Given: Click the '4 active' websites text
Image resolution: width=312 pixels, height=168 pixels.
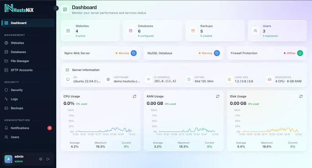Looking at the screenshot, I should 80,36.
